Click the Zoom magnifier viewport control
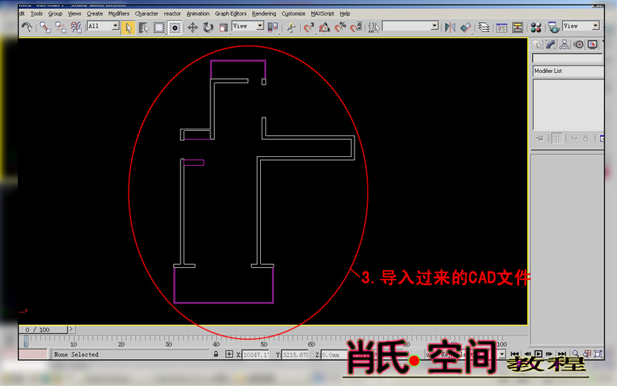 click(x=575, y=354)
